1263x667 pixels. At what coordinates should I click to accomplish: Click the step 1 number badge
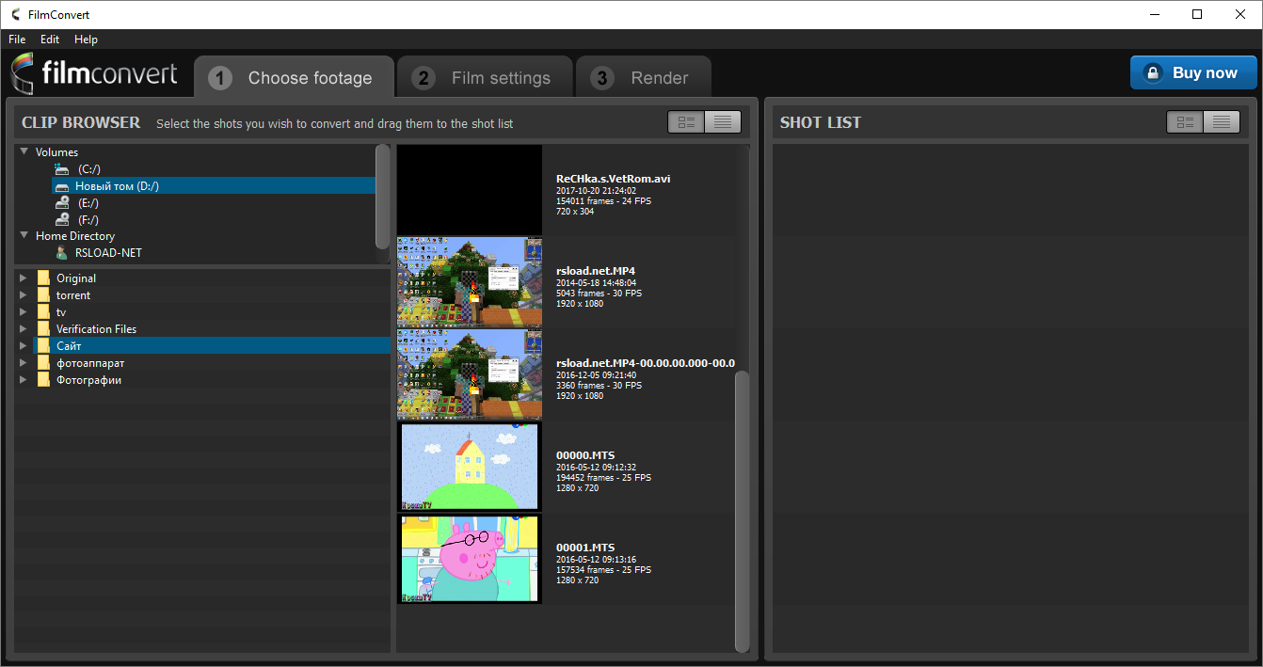pos(220,78)
